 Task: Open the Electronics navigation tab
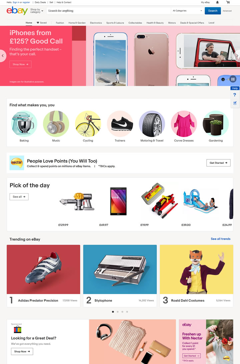pos(96,23)
